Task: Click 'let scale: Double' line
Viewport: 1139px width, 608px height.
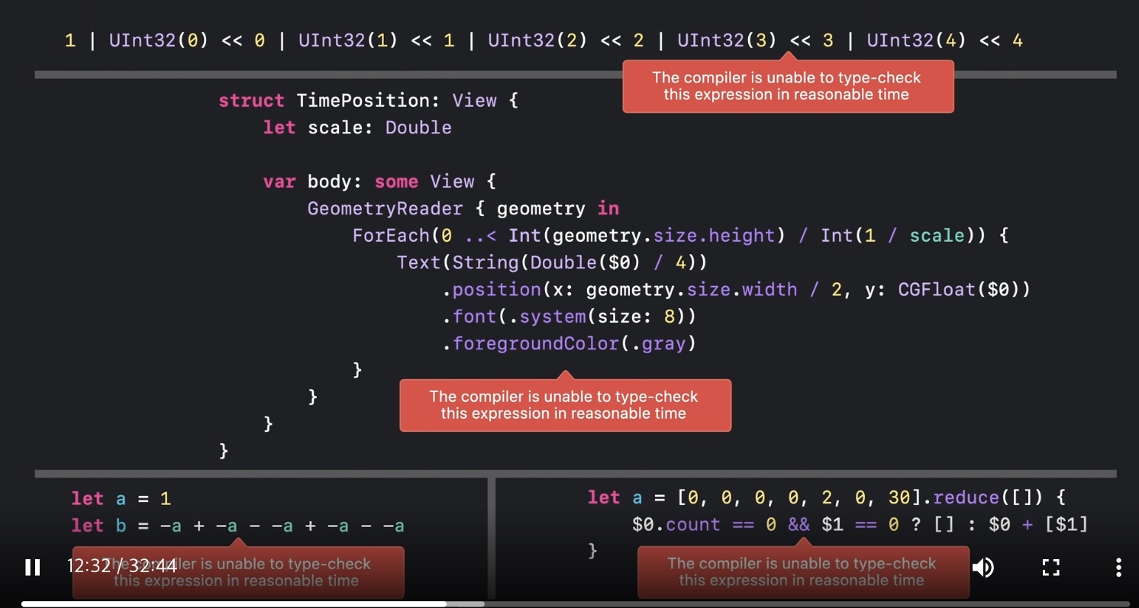Action: (357, 127)
